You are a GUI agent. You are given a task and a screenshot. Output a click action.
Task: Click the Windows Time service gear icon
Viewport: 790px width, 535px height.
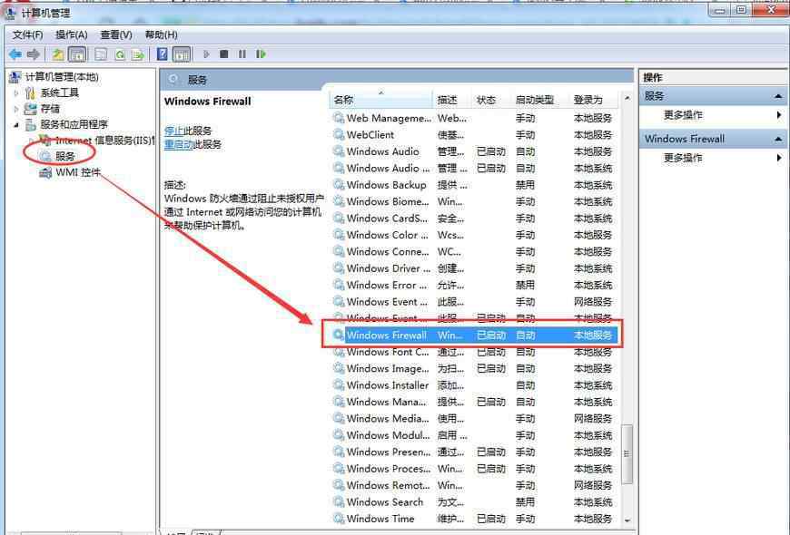pyautogui.click(x=339, y=519)
